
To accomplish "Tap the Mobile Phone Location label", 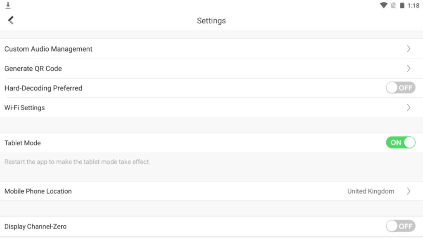I will [38, 191].
